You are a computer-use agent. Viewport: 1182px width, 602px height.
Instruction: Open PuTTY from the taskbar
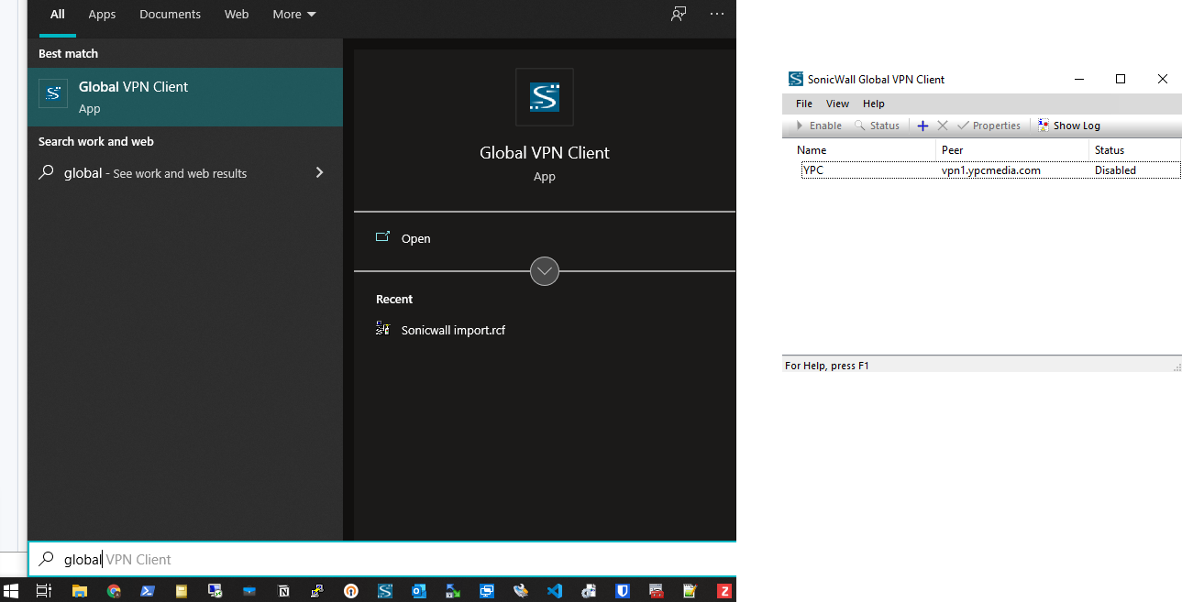(x=316, y=591)
